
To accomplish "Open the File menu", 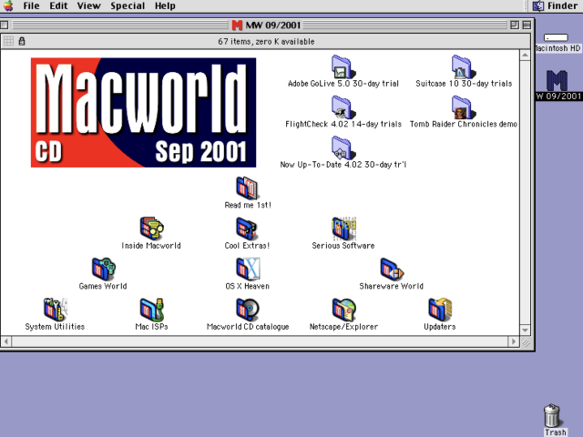I will pyautogui.click(x=31, y=6).
